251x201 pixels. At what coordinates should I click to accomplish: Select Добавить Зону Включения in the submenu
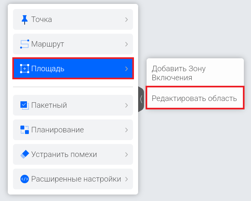coord(179,73)
